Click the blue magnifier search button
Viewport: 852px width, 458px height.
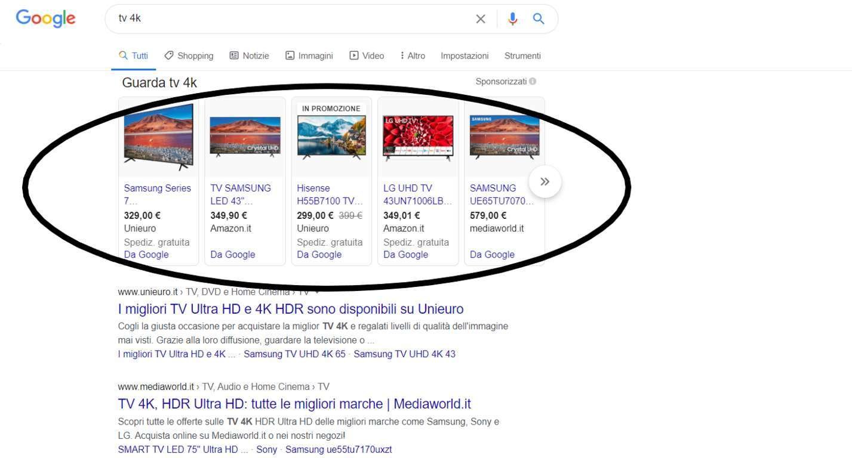(x=539, y=19)
